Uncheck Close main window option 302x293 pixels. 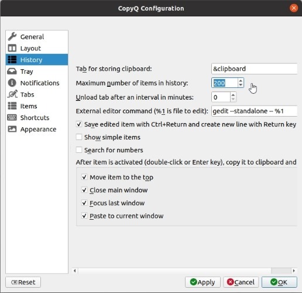pyautogui.click(x=84, y=190)
